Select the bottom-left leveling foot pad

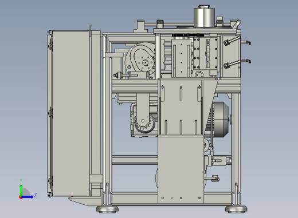[x=107, y=209]
